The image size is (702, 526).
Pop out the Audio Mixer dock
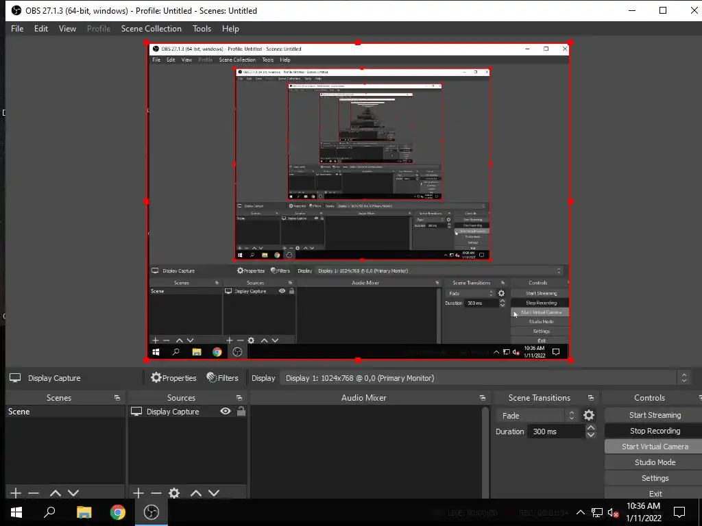(482, 398)
